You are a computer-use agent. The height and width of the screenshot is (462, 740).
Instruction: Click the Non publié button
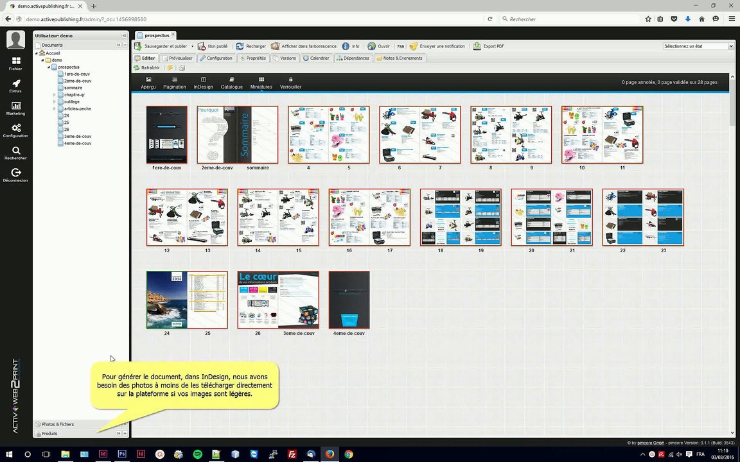[x=213, y=46]
